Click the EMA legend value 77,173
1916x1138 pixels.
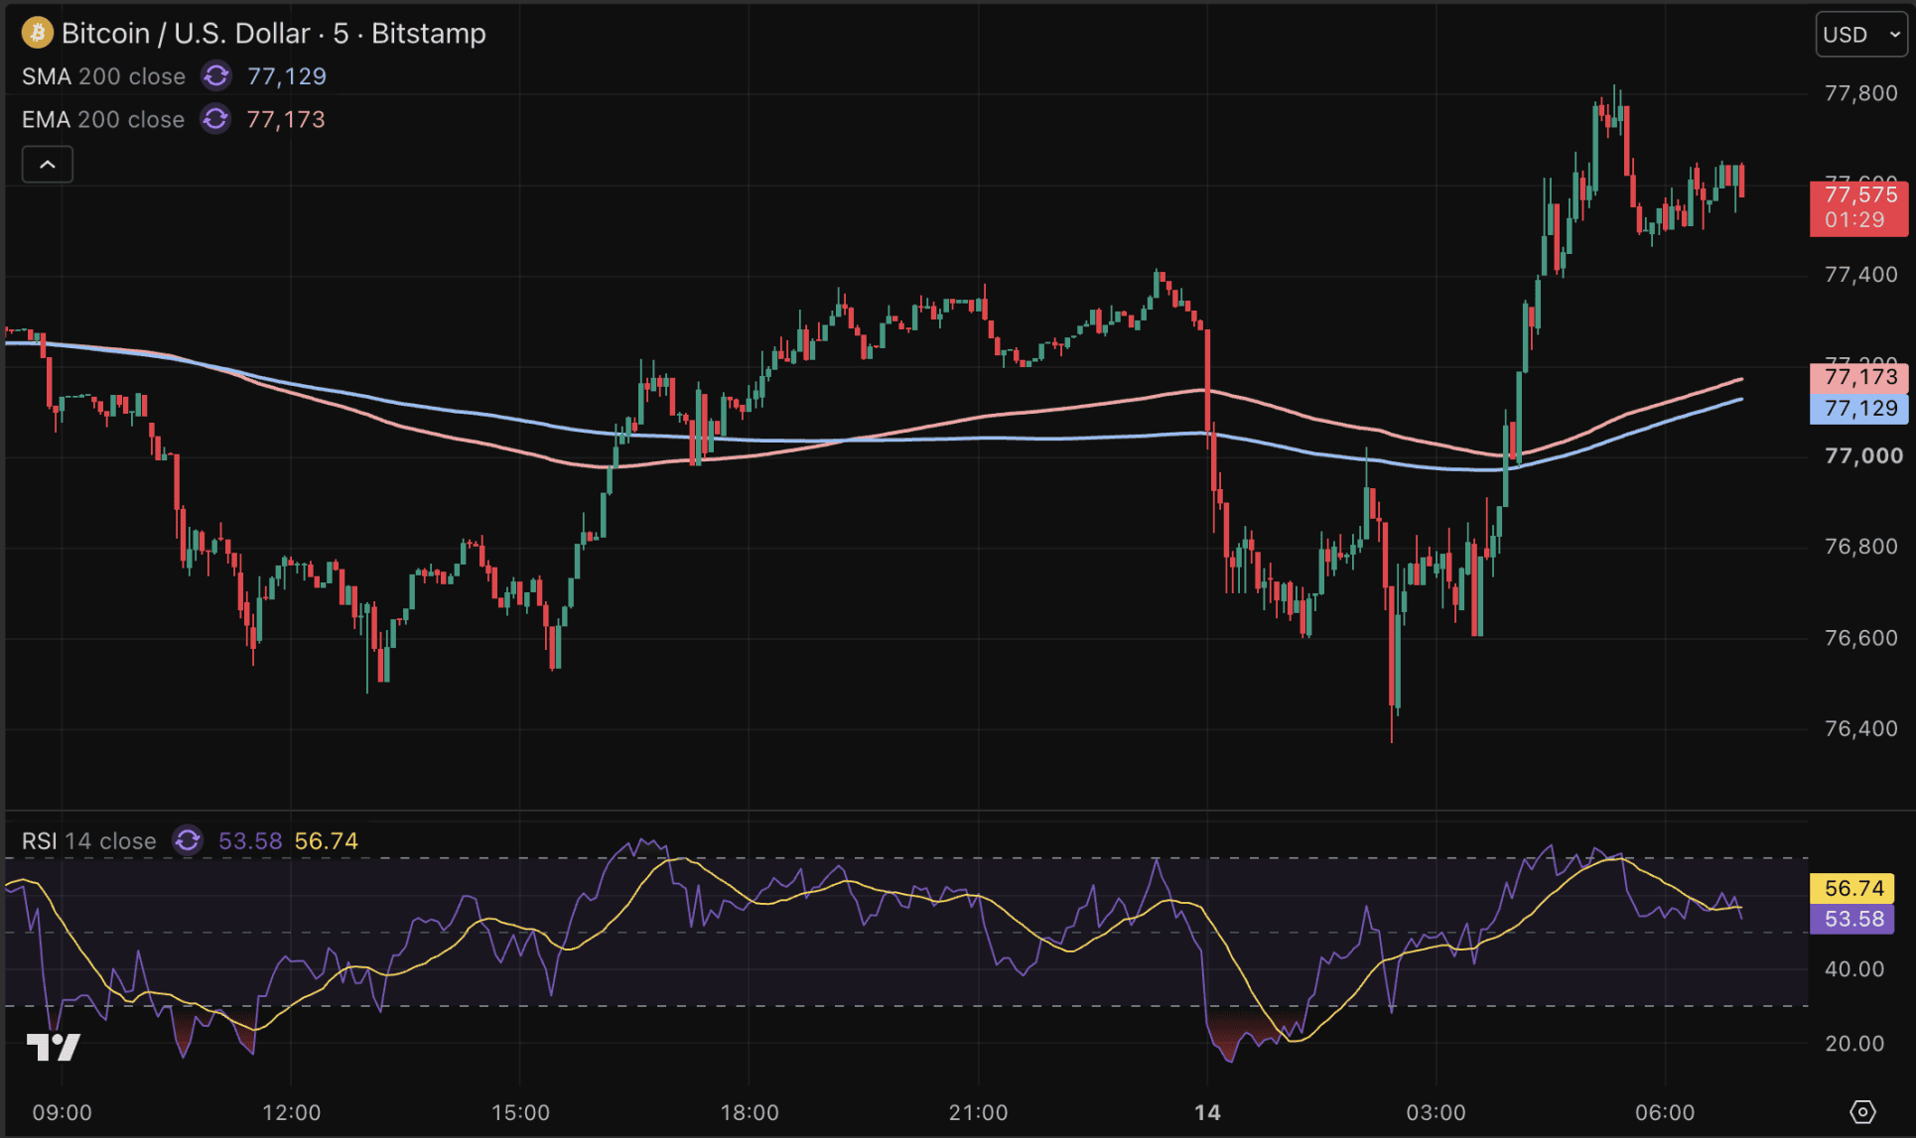pyautogui.click(x=286, y=119)
